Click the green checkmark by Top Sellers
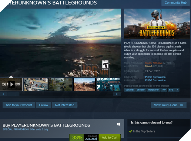 tap(131, 131)
